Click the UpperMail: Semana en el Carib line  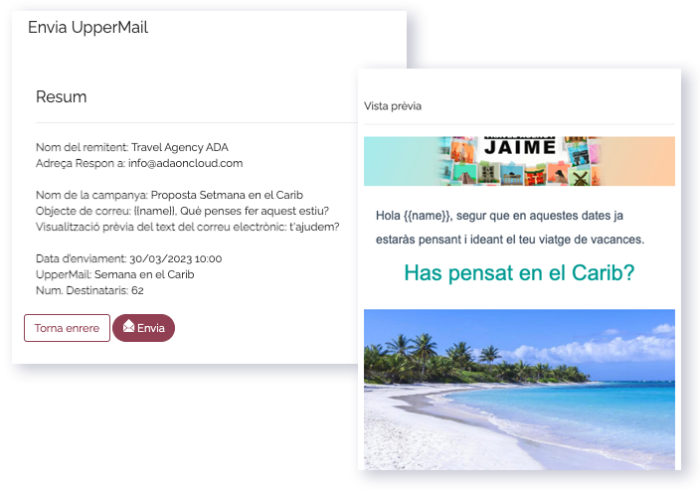pyautogui.click(x=114, y=274)
